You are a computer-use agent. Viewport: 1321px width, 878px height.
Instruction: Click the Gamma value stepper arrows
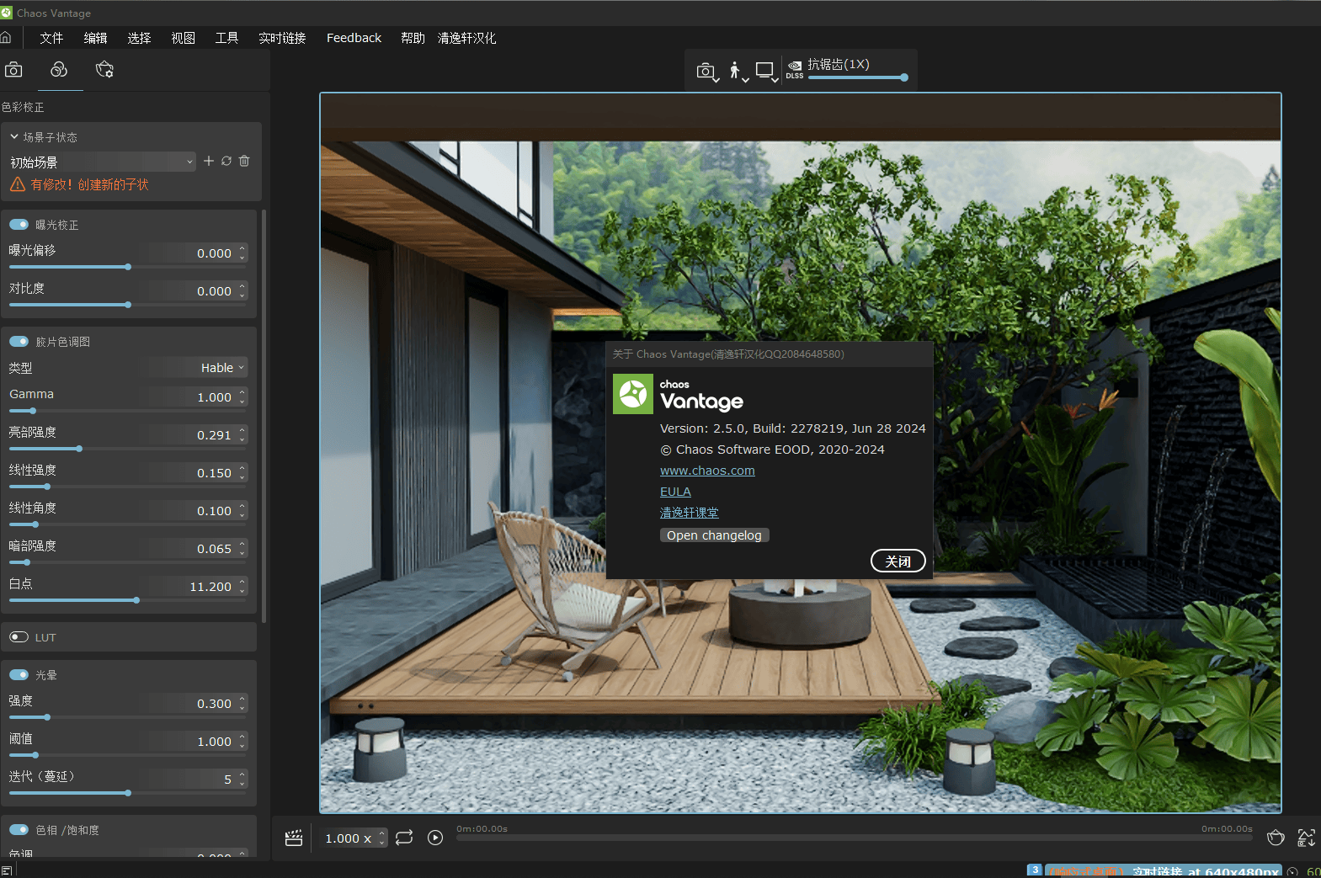coord(242,396)
